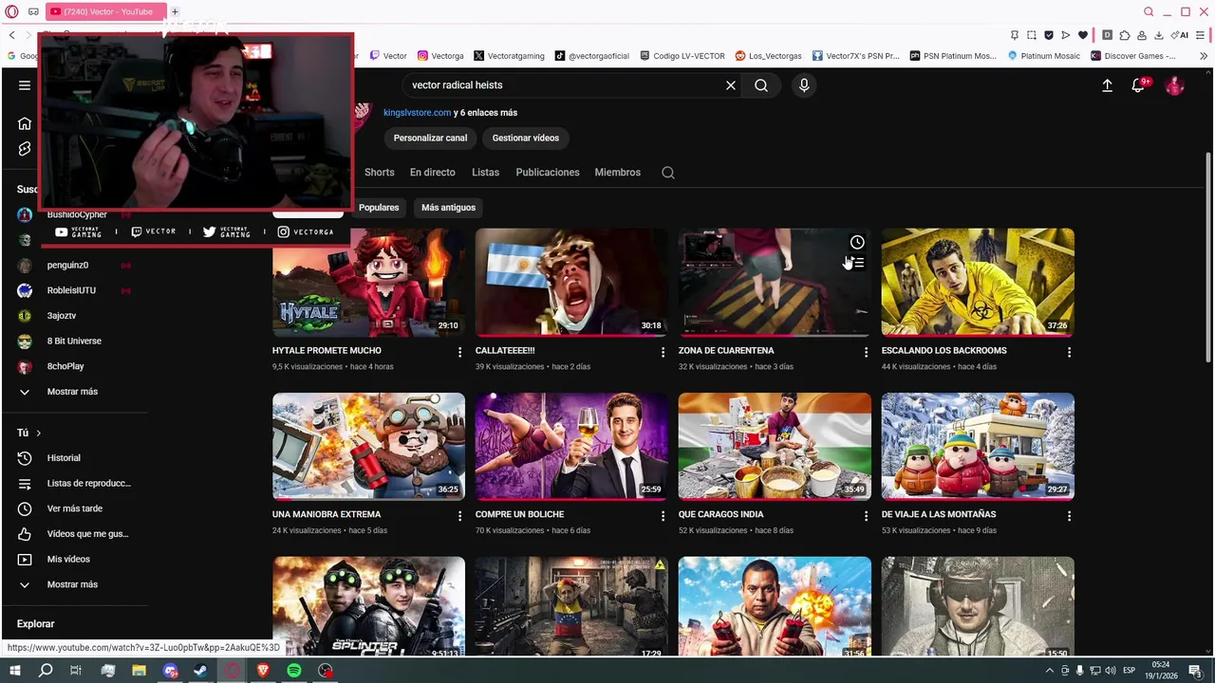Open YouTube notifications bell

[1138, 85]
